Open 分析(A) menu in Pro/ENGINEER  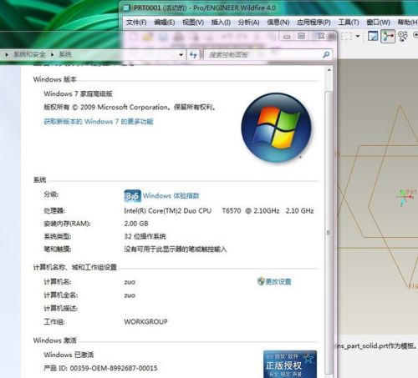pos(249,23)
